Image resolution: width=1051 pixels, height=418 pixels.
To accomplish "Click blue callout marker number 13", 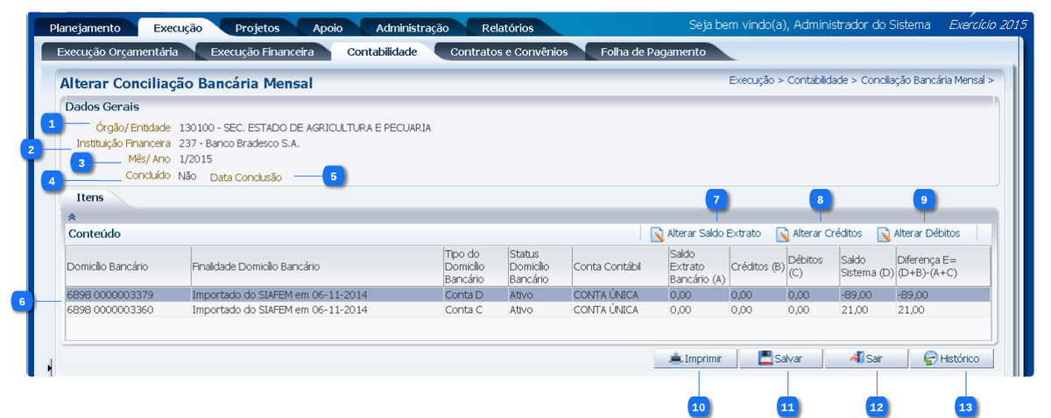I will point(965,407).
